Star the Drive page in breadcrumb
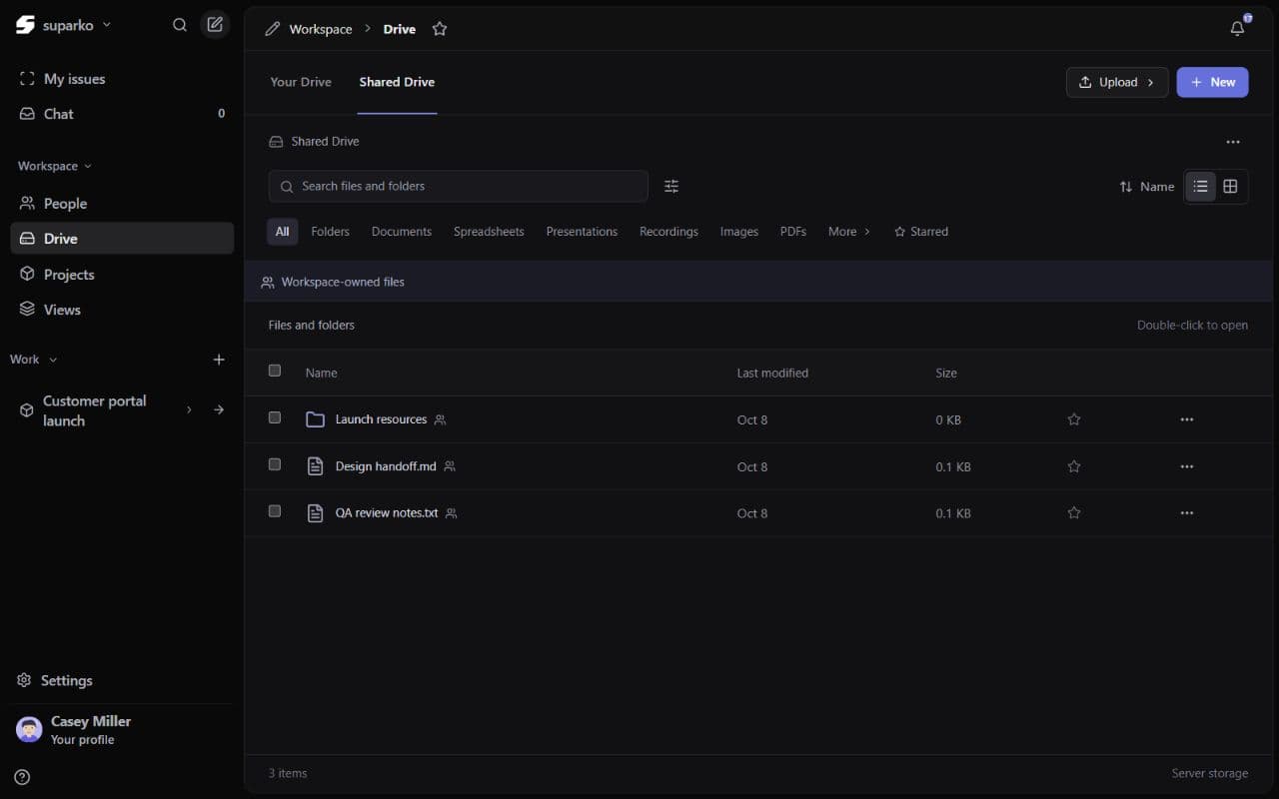This screenshot has width=1279, height=799. (x=440, y=29)
